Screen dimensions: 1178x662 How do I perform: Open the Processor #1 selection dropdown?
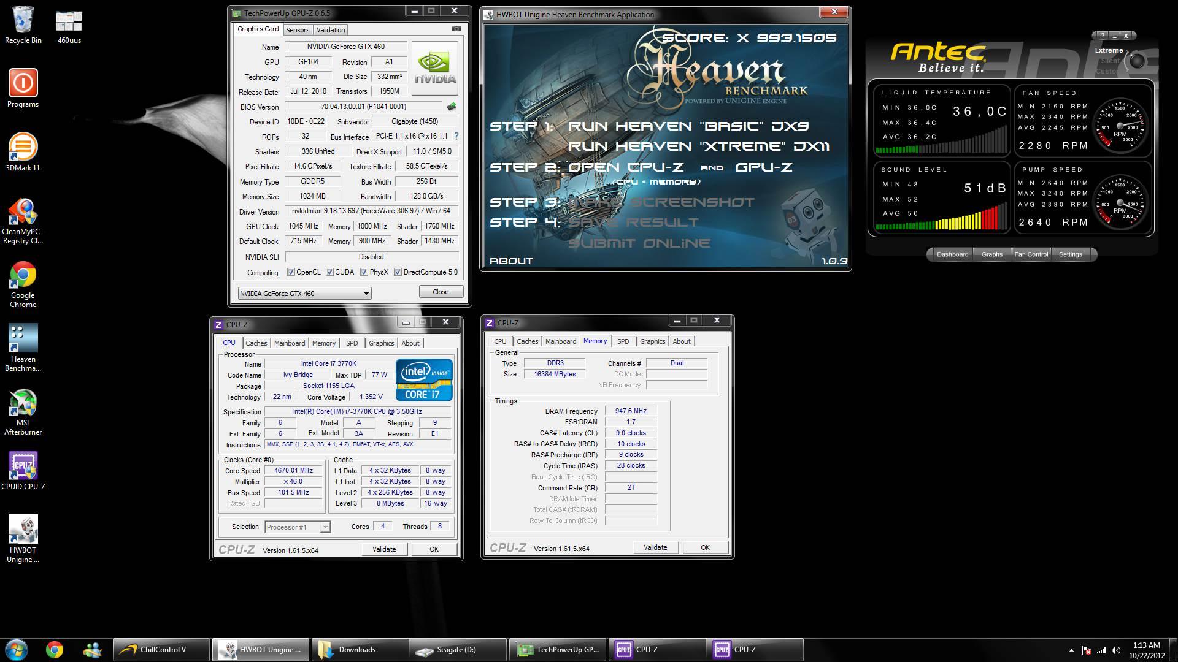point(297,527)
